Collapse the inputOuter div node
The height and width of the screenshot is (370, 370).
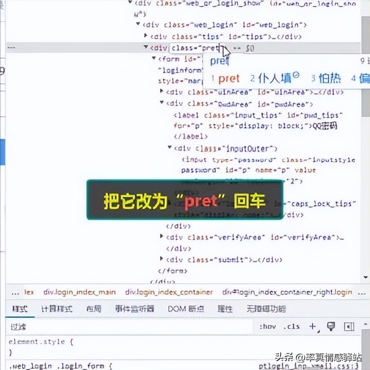[169, 147]
